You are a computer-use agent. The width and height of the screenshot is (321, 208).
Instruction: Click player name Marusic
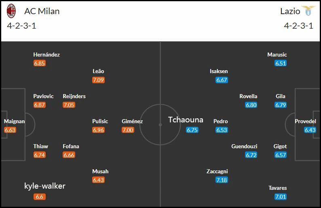(x=277, y=55)
